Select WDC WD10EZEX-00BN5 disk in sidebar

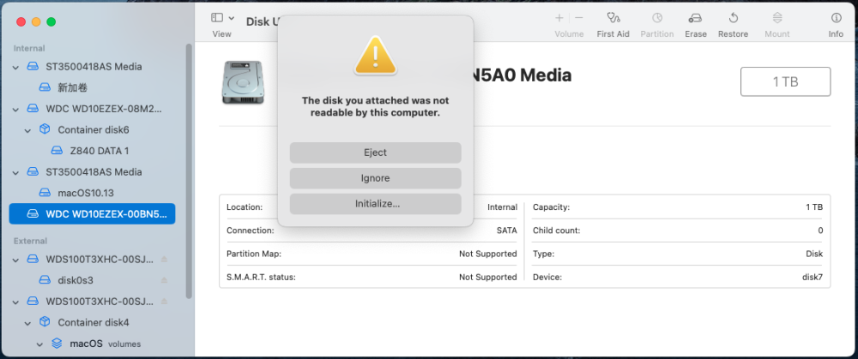pos(92,214)
